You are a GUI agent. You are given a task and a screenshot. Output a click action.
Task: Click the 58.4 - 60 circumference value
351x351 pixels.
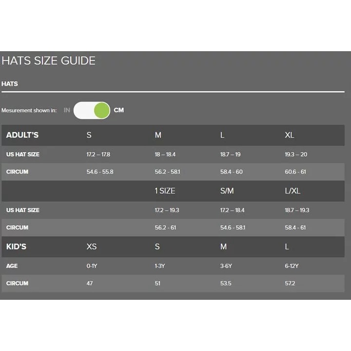pos(232,172)
